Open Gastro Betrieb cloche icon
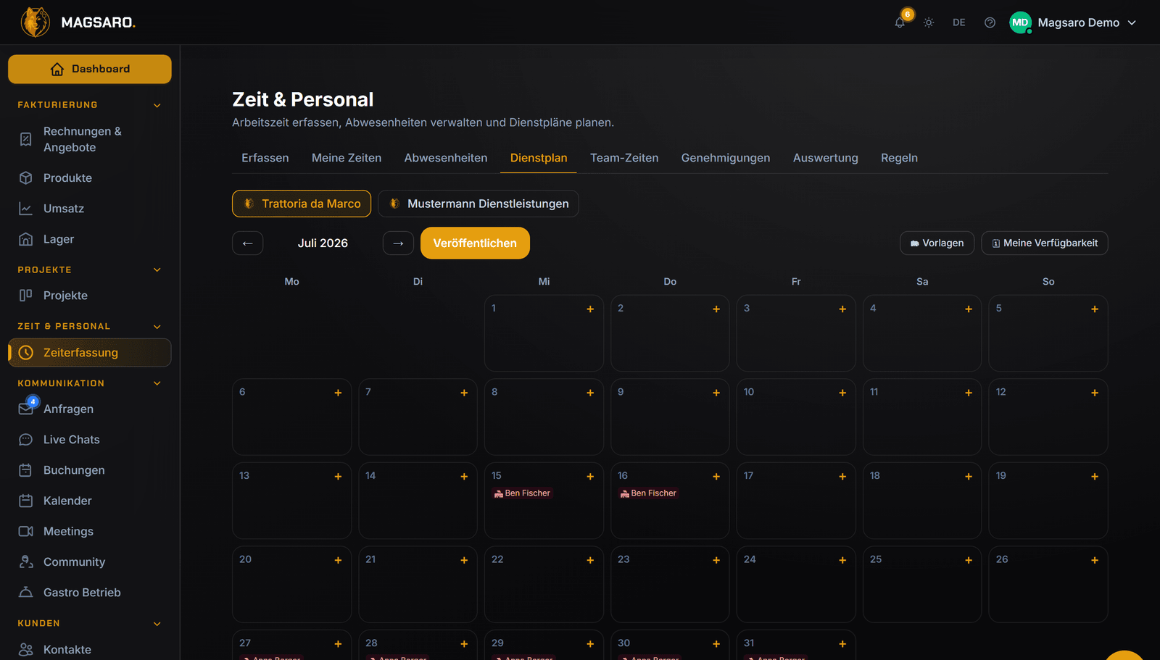Screen dimensions: 1160x660 coord(25,593)
